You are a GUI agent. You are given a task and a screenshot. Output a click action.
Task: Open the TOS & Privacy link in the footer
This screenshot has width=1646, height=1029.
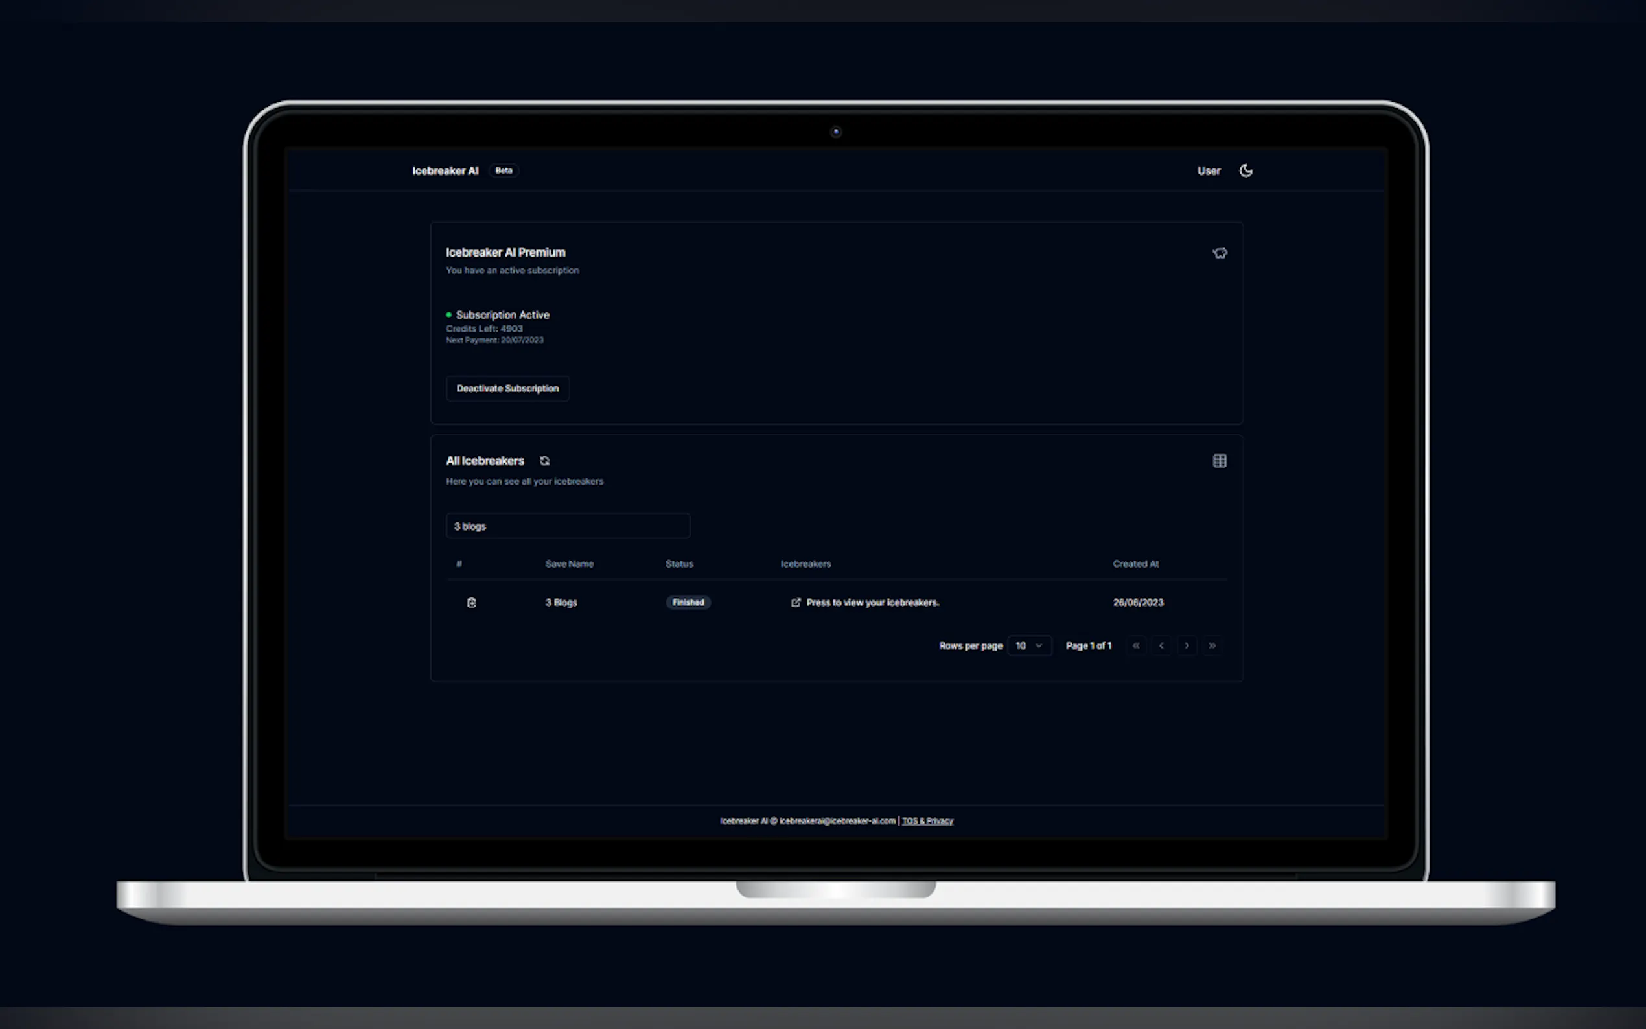(927, 821)
